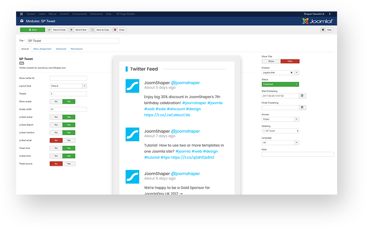Click the question mark icon on Help
This screenshot has width=366, height=228.
323,30
